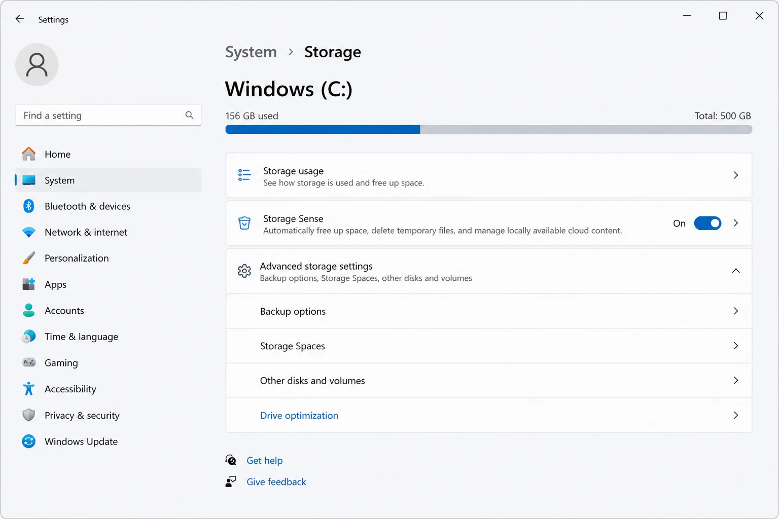Open Accessibility settings label
Viewport: 779px width, 519px height.
(70, 389)
